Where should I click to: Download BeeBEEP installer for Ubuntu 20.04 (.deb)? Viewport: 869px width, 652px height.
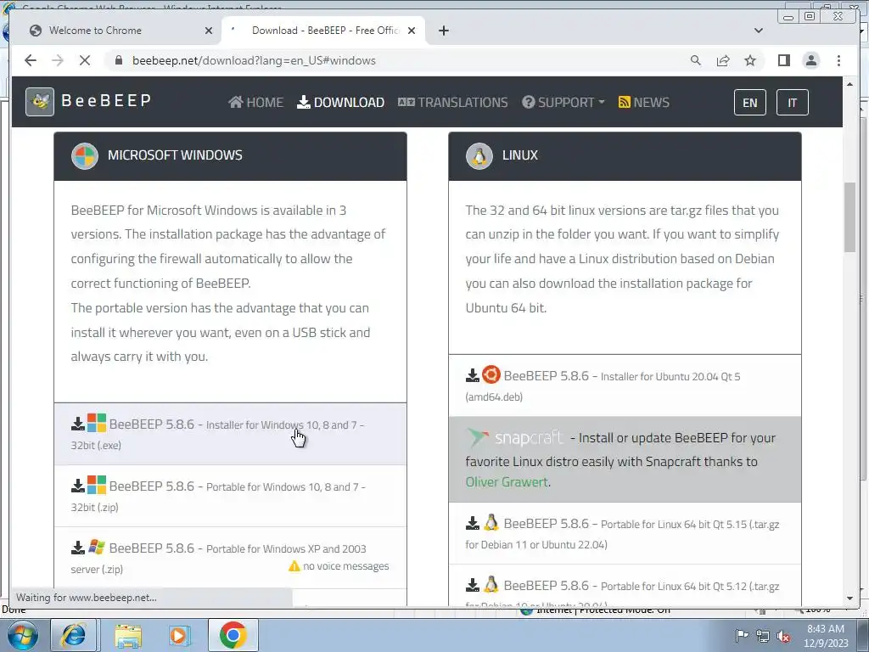(625, 385)
